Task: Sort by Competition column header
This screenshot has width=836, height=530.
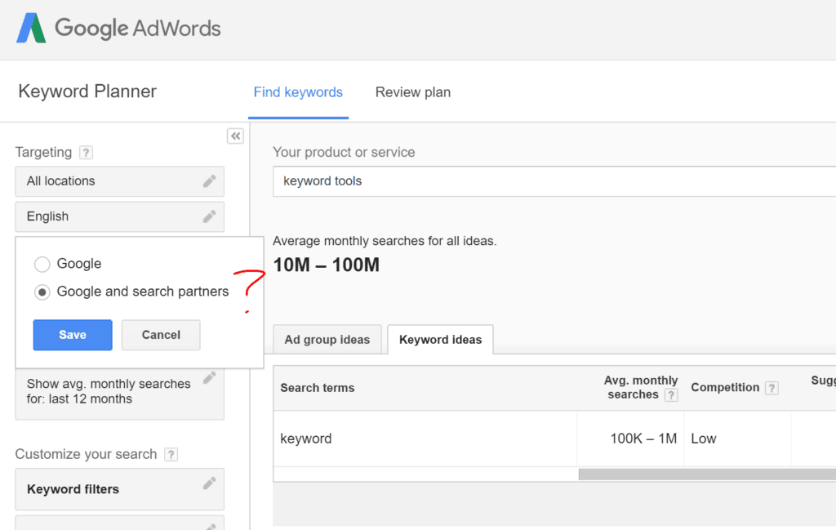Action: (x=725, y=388)
